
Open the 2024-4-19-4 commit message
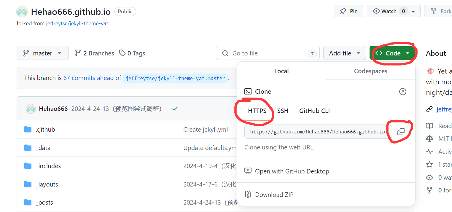(210, 166)
